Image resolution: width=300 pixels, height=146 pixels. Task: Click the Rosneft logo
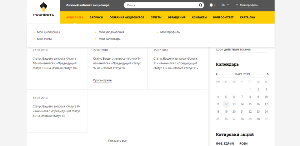(43, 10)
